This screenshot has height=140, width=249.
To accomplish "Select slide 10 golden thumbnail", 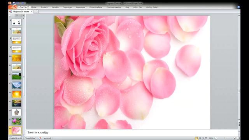I will 16,58.
